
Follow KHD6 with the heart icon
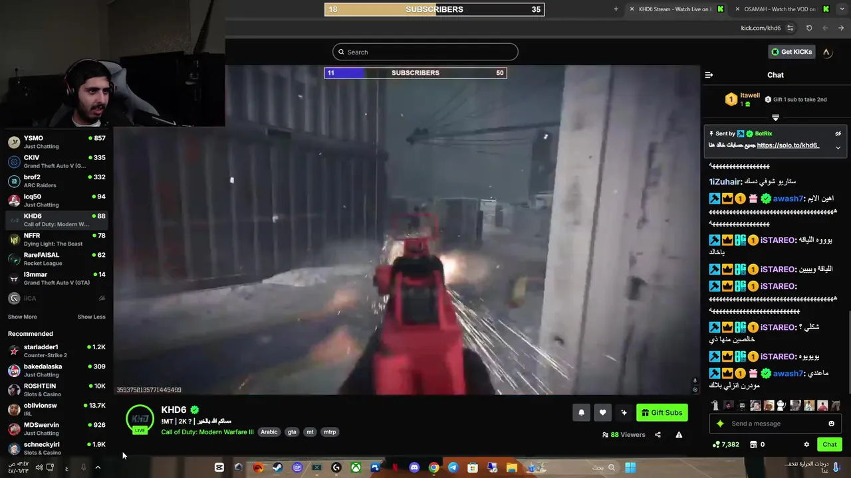(602, 412)
